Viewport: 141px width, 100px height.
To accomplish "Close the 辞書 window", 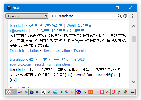I will pos(130,8).
